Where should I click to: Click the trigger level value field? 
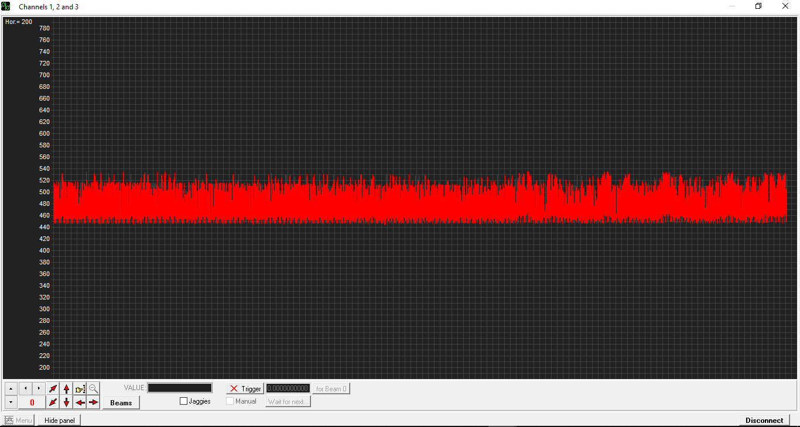pos(288,388)
